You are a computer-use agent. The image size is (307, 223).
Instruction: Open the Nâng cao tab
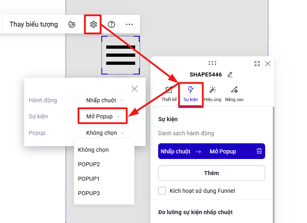pos(234,94)
